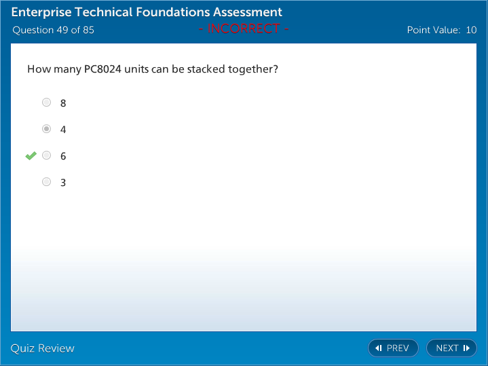This screenshot has height=366, width=488.
Task: Click the right arrow icon on NEXT
Action: [x=466, y=348]
